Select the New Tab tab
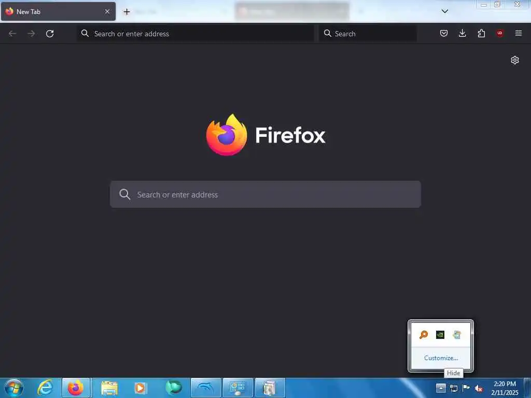The height and width of the screenshot is (398, 531). [x=58, y=11]
